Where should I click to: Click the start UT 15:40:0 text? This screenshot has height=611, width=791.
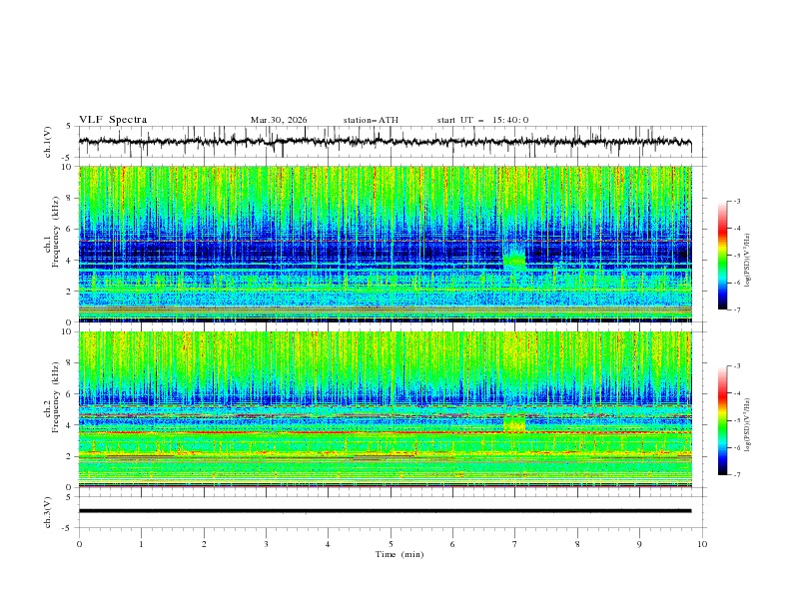click(x=482, y=120)
